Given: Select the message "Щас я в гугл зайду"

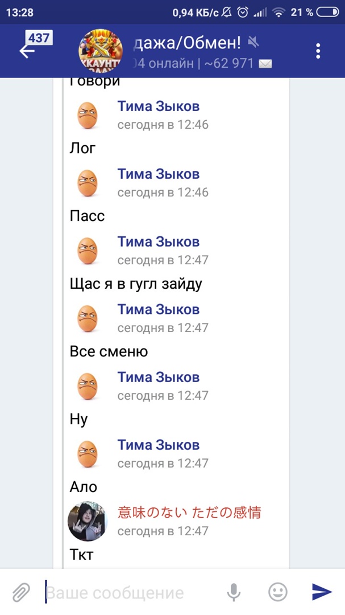Looking at the screenshot, I should (136, 284).
